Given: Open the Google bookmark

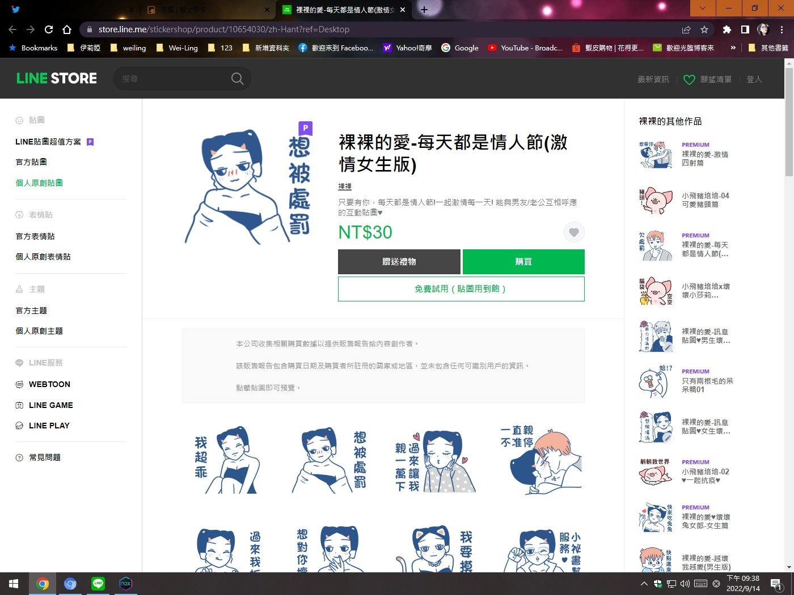Looking at the screenshot, I should coord(460,48).
